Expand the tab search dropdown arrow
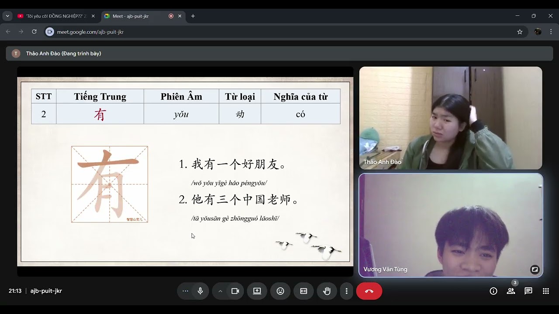Image resolution: width=559 pixels, height=314 pixels. 7,16
